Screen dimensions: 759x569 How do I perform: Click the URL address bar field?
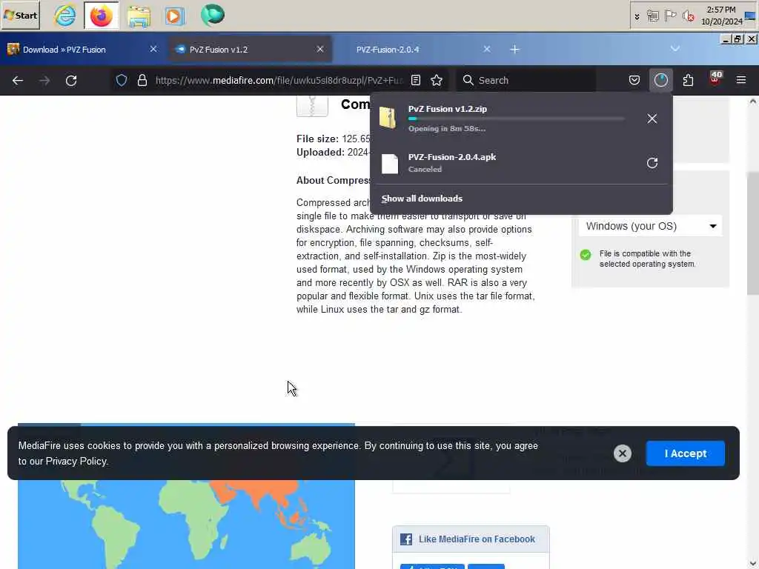point(279,80)
